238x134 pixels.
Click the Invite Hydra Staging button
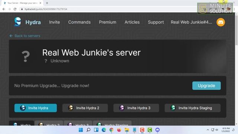click(193, 108)
